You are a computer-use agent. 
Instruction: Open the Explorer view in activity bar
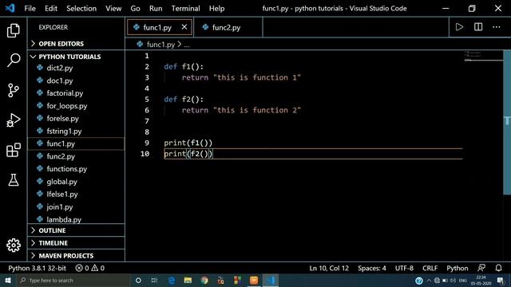(14, 30)
